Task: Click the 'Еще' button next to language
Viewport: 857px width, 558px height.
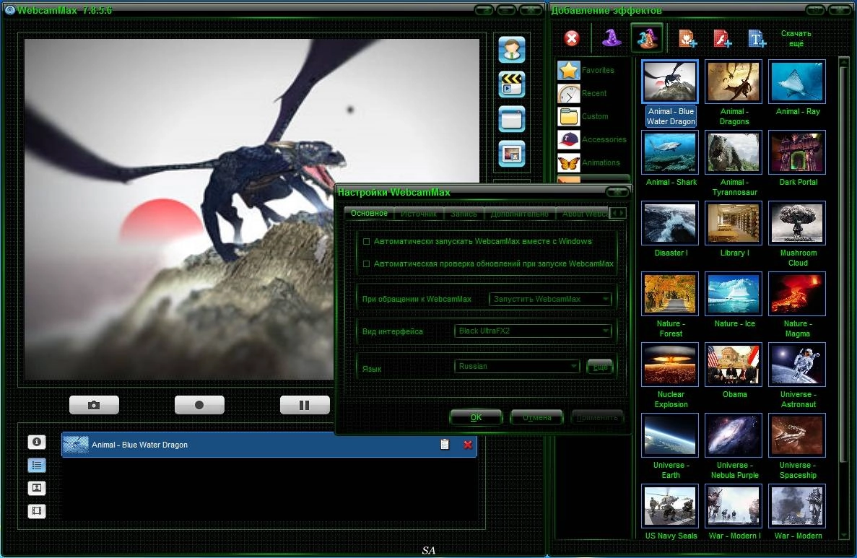Action: click(600, 367)
